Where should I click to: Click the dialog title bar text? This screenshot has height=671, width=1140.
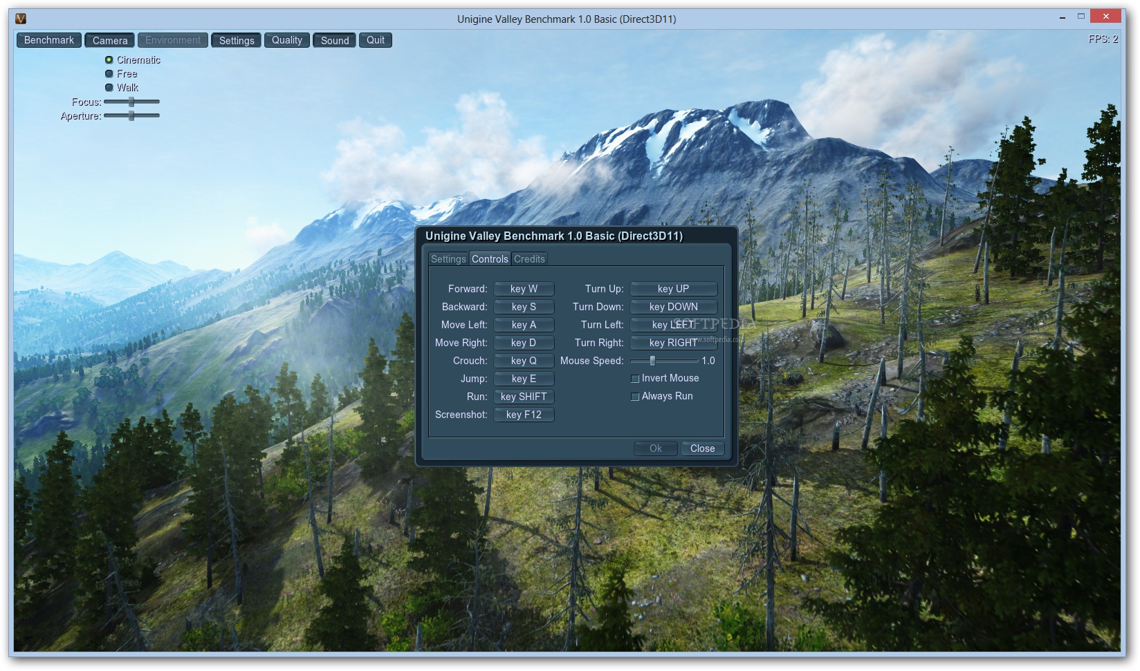point(554,236)
